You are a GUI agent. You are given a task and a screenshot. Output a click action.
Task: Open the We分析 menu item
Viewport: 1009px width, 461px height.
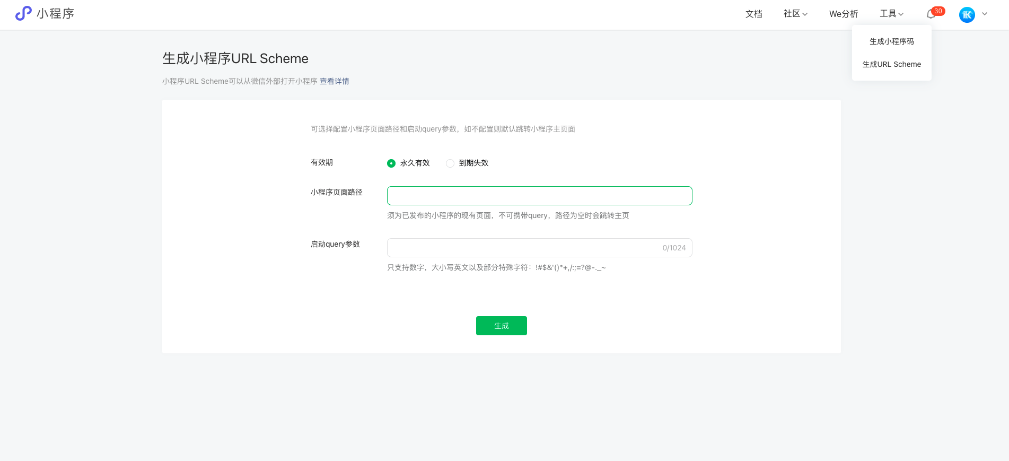(844, 14)
